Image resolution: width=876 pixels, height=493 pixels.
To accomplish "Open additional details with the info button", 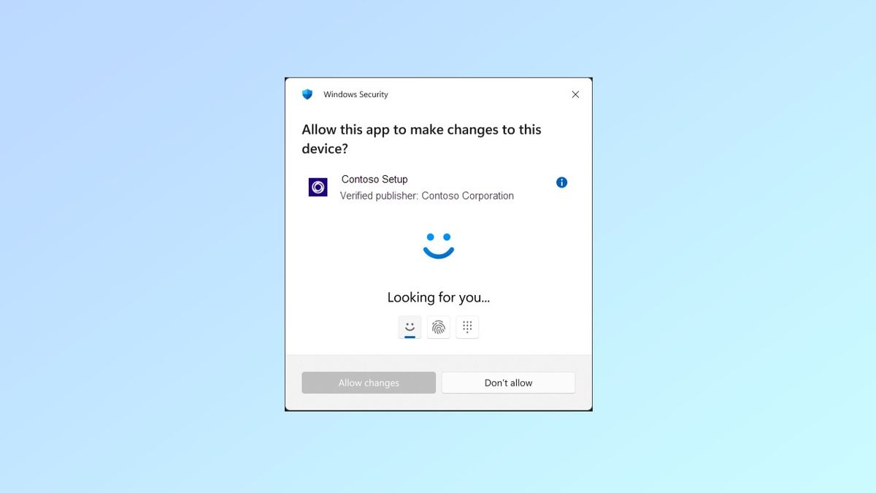I will click(561, 182).
